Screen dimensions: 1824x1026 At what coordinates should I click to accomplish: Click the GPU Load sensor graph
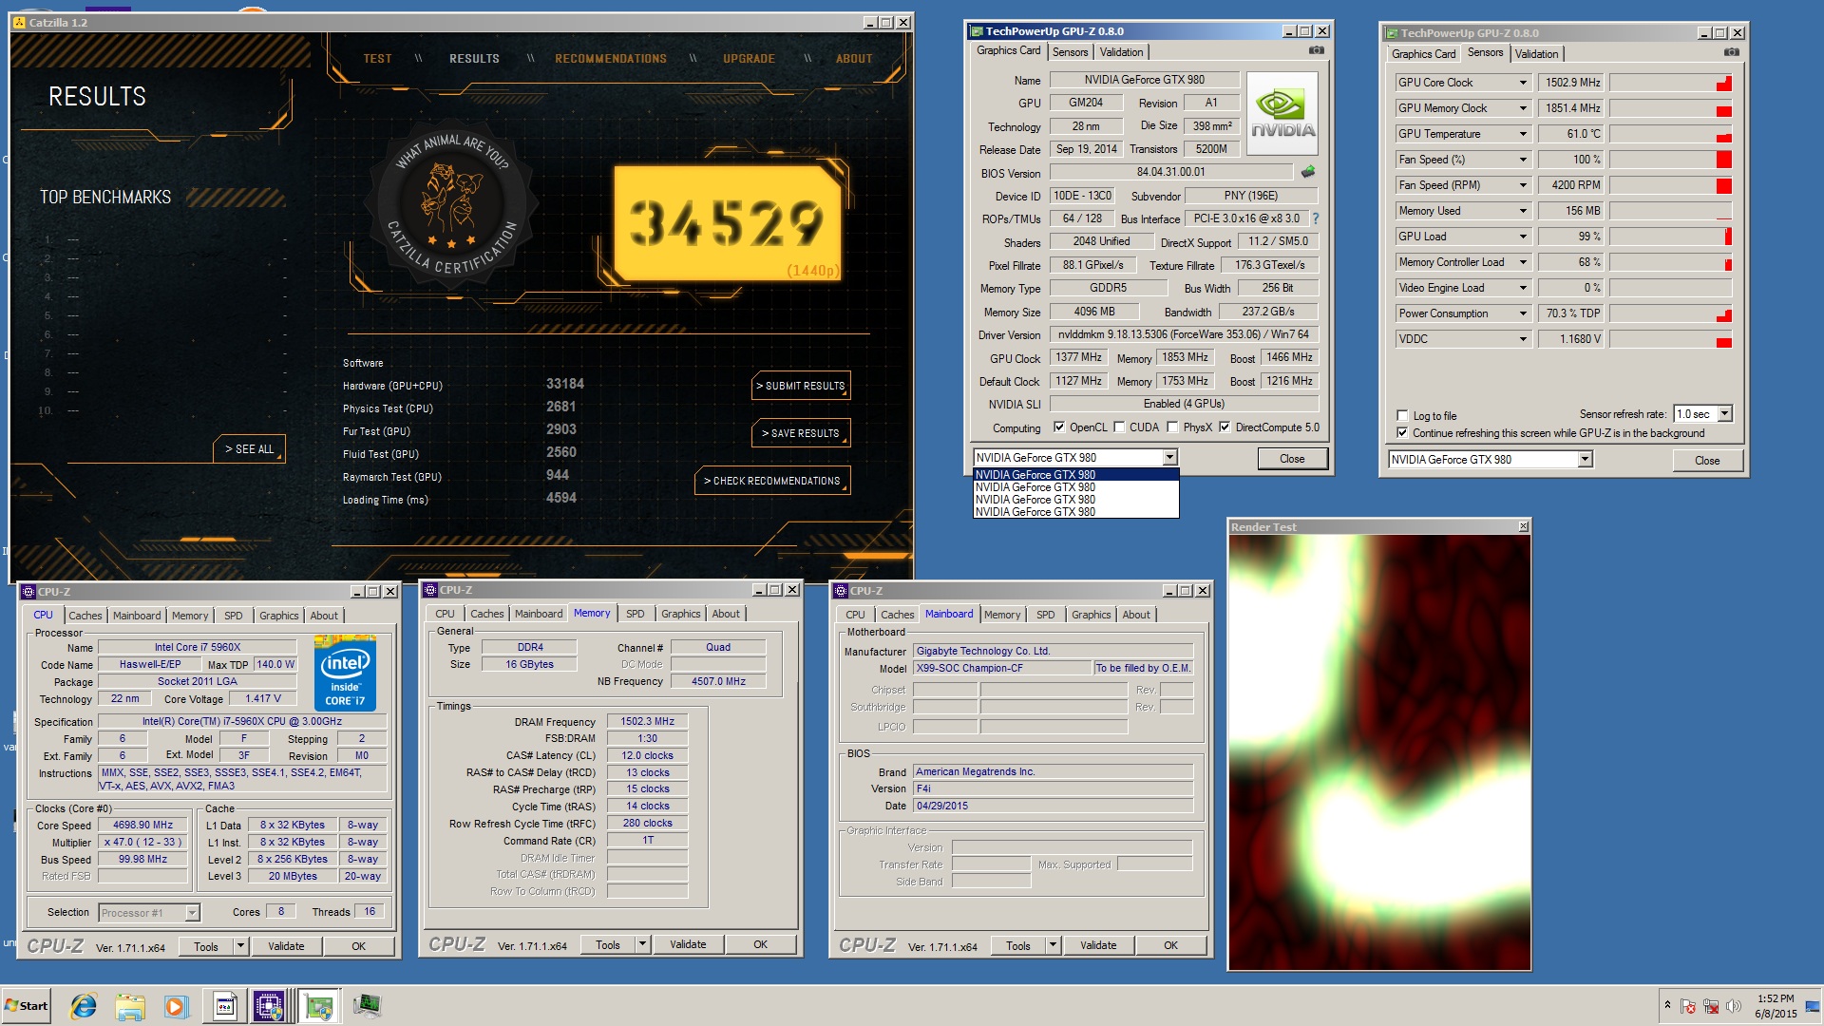tap(1670, 237)
